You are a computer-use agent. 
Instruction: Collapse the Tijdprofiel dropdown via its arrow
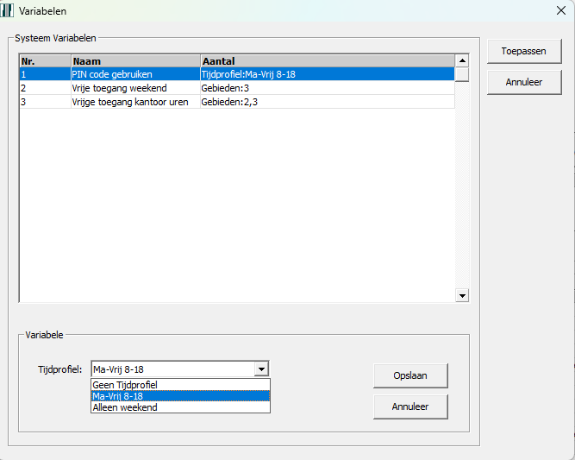[261, 369]
